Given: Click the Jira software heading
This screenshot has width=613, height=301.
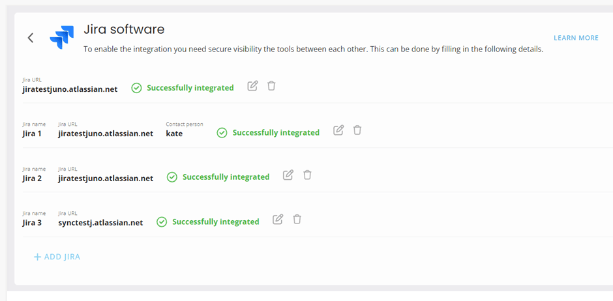Looking at the screenshot, I should [x=125, y=29].
